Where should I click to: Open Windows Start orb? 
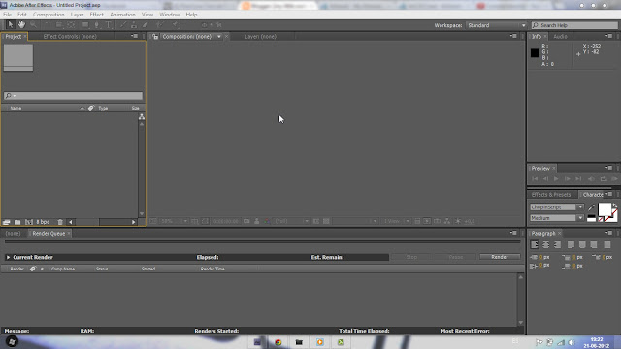pyautogui.click(x=12, y=342)
